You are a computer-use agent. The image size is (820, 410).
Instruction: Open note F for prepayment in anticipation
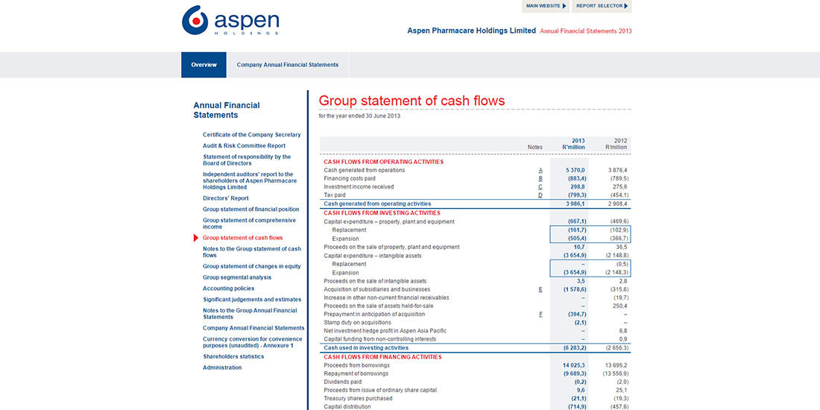click(x=540, y=315)
